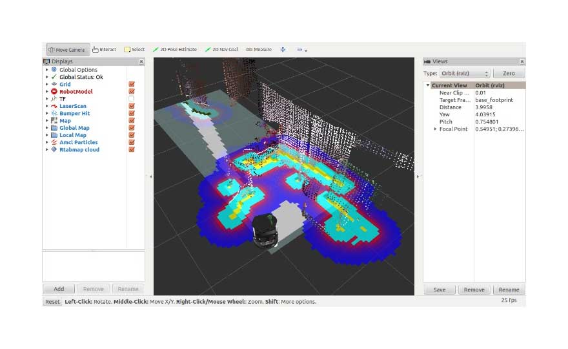The image size is (568, 349).
Task: Activate the Interact tool
Action: point(104,50)
